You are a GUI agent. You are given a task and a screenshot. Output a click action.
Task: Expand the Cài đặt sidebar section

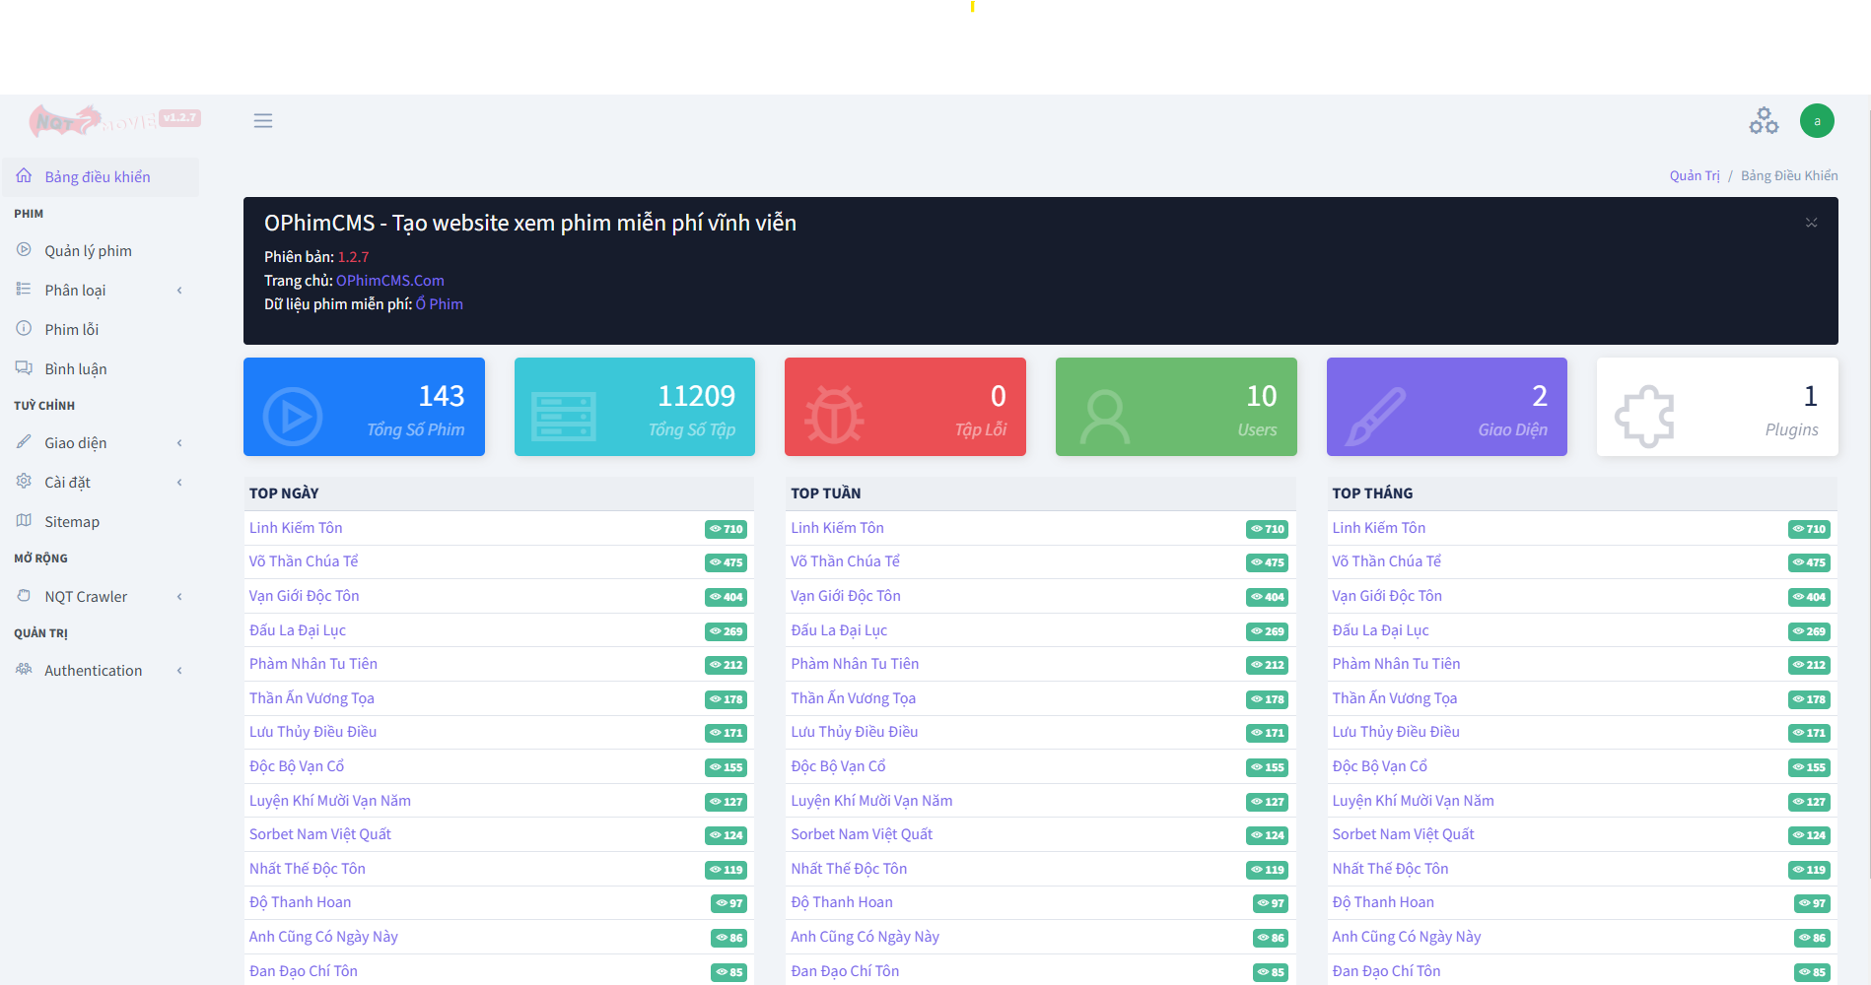pos(100,483)
